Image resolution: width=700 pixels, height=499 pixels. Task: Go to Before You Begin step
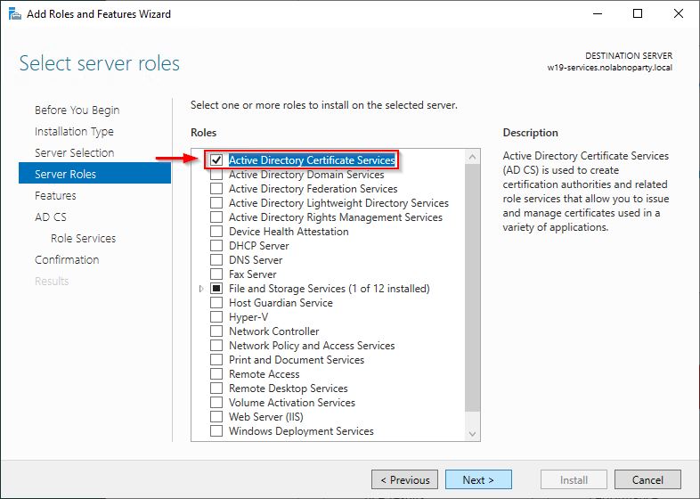coord(77,110)
